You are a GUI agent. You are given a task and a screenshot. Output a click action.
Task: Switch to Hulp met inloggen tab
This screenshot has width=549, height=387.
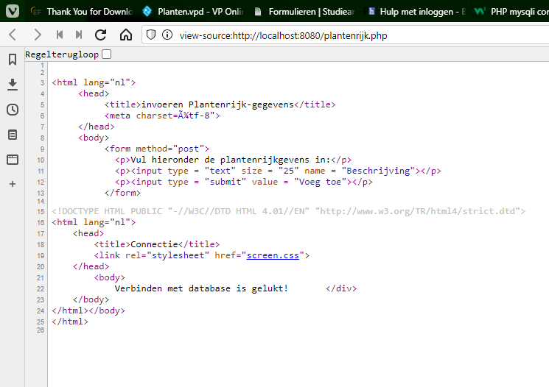[416, 12]
